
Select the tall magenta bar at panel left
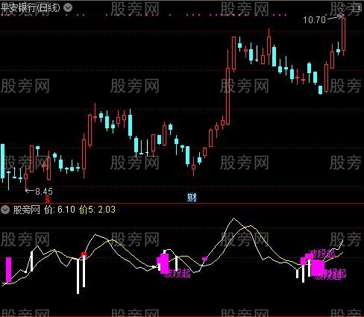tap(9, 269)
